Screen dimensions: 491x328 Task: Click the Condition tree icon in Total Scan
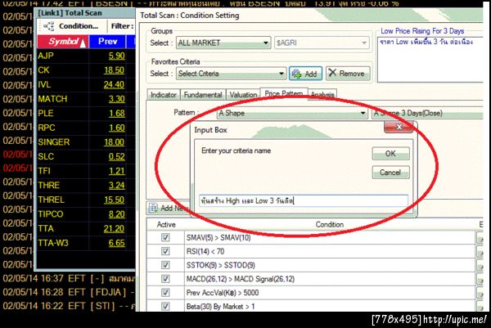click(49, 26)
